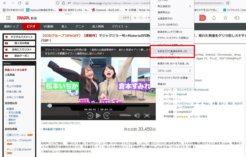Open the 文字数カウント bookmark
The image size is (246, 157).
pos(13,10)
